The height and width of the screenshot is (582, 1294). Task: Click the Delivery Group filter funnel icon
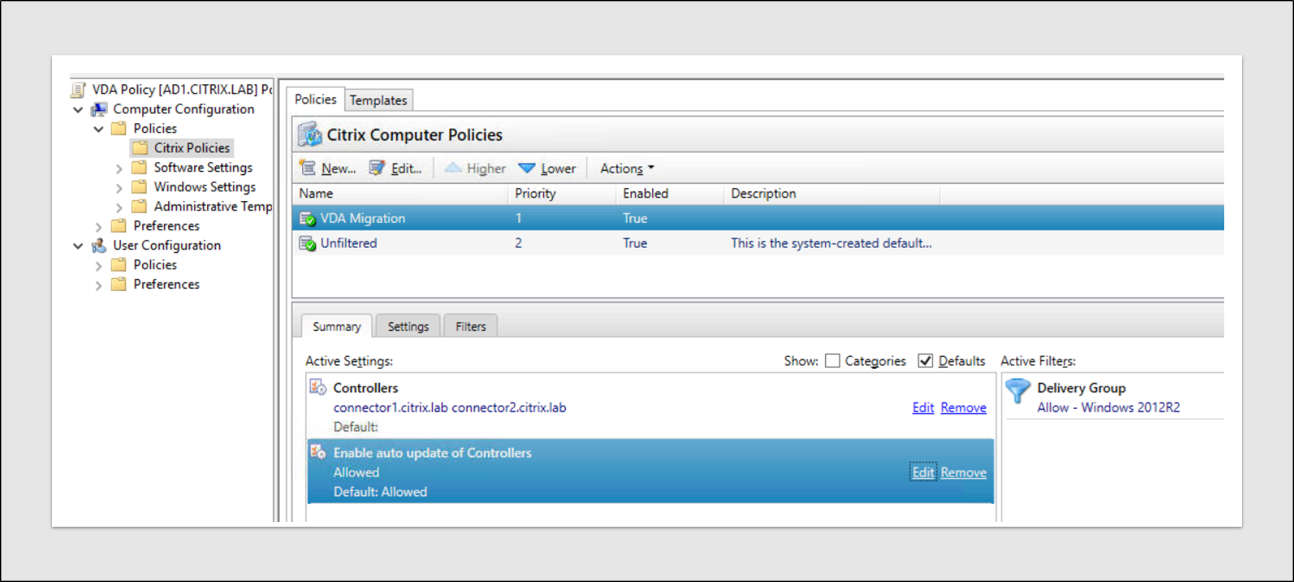click(x=1017, y=391)
